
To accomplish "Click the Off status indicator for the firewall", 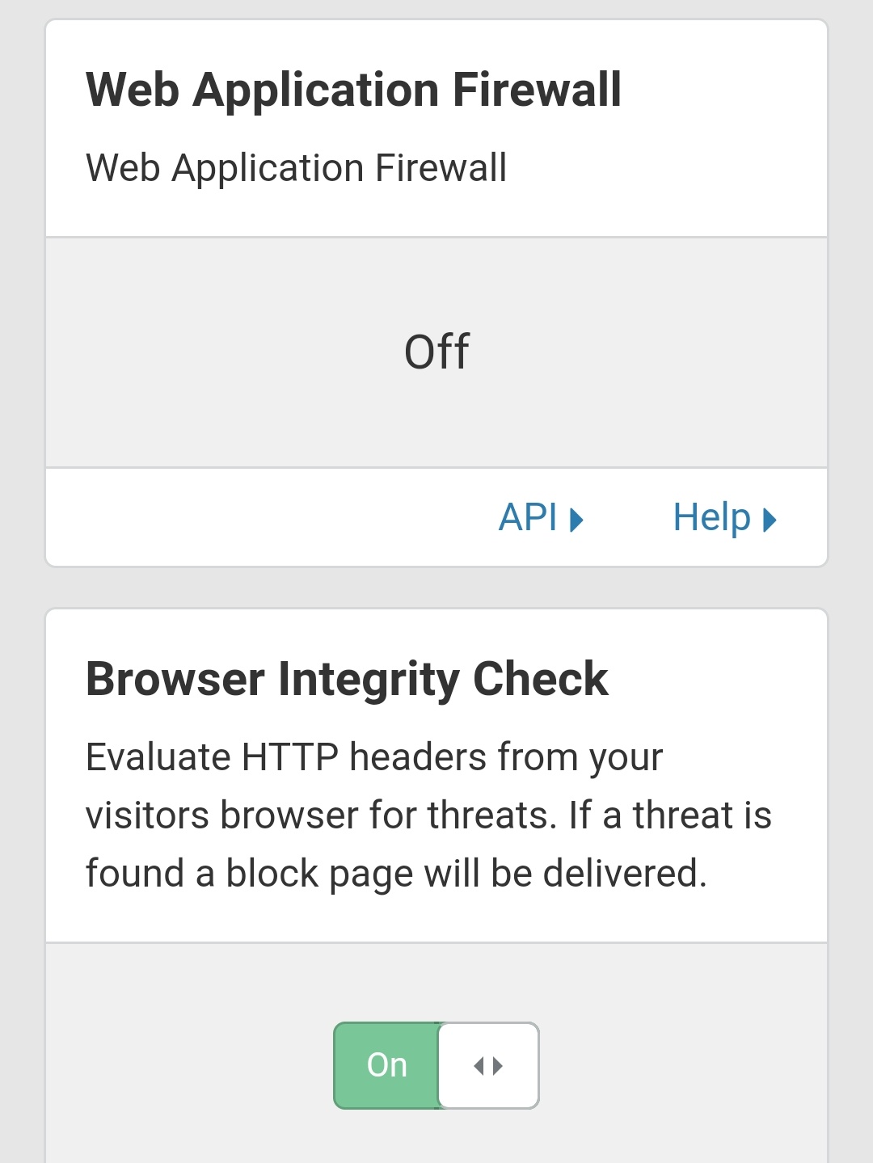I will 436,350.
